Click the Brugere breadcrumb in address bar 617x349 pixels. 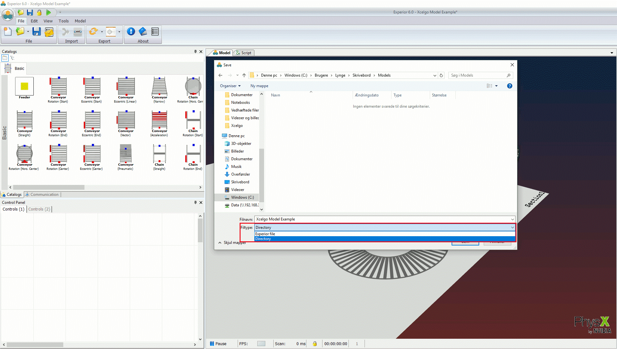[x=321, y=75]
